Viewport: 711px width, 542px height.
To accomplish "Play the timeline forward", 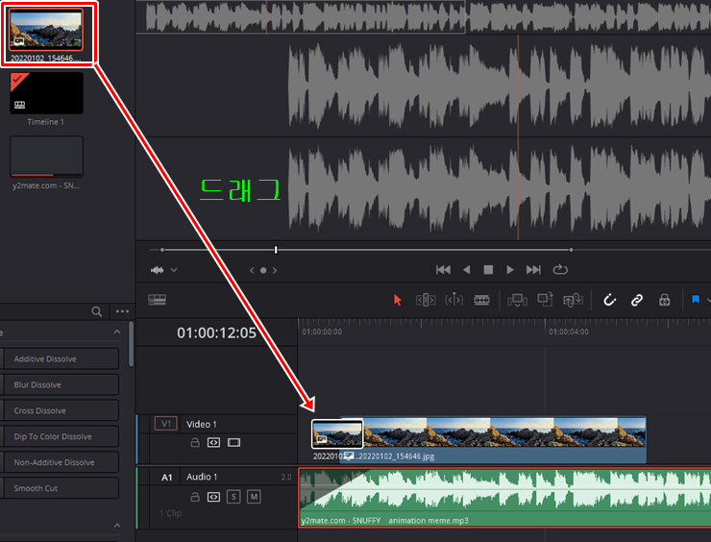I will (510, 270).
